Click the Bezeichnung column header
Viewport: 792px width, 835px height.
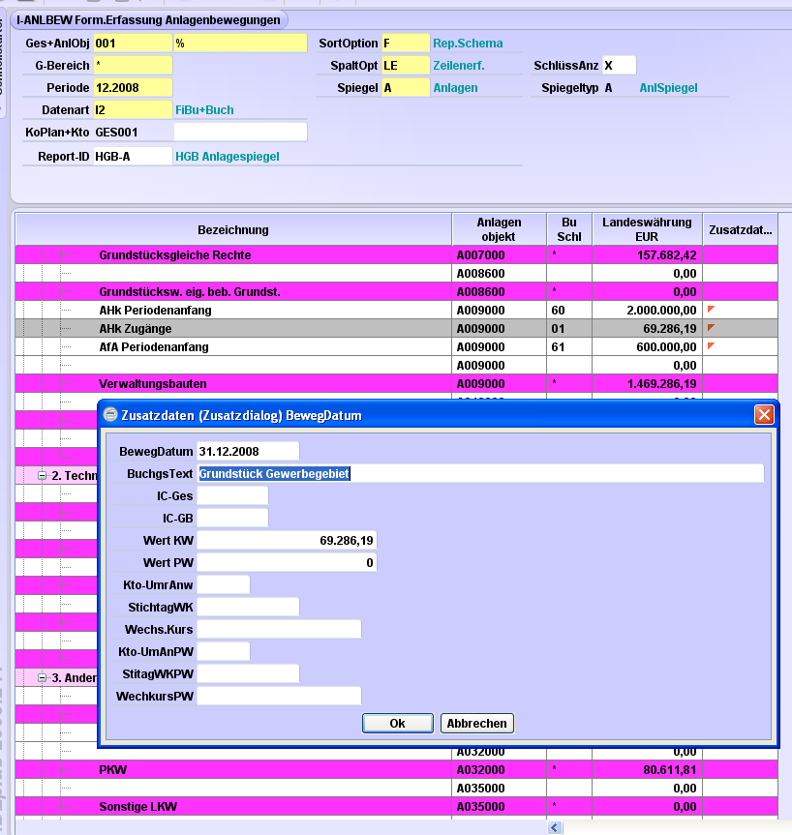pyautogui.click(x=233, y=229)
